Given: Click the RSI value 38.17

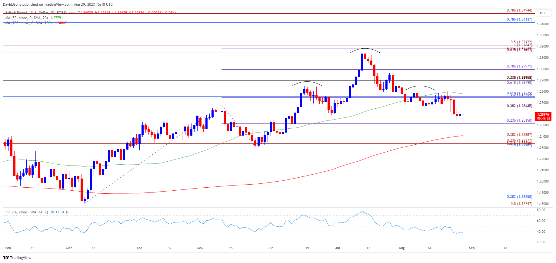Looking at the screenshot, I should tap(55, 212).
